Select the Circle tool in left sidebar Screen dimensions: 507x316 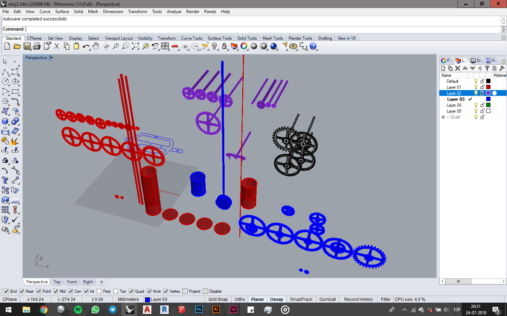5,82
